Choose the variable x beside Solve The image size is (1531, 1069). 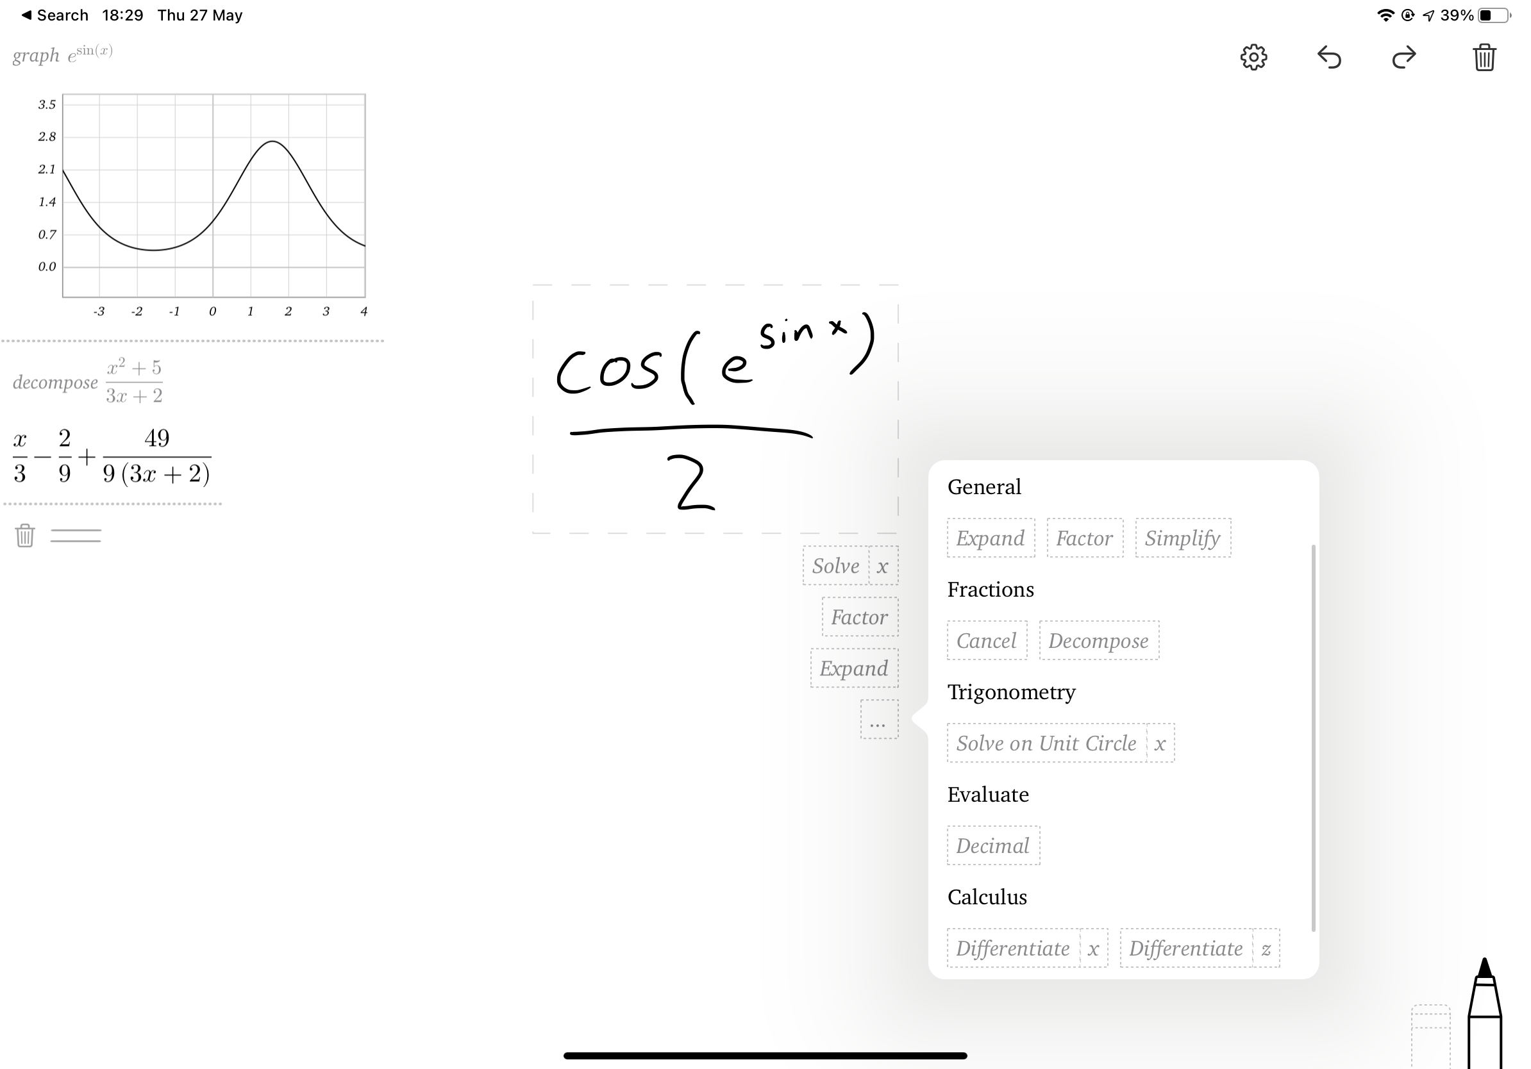(883, 566)
